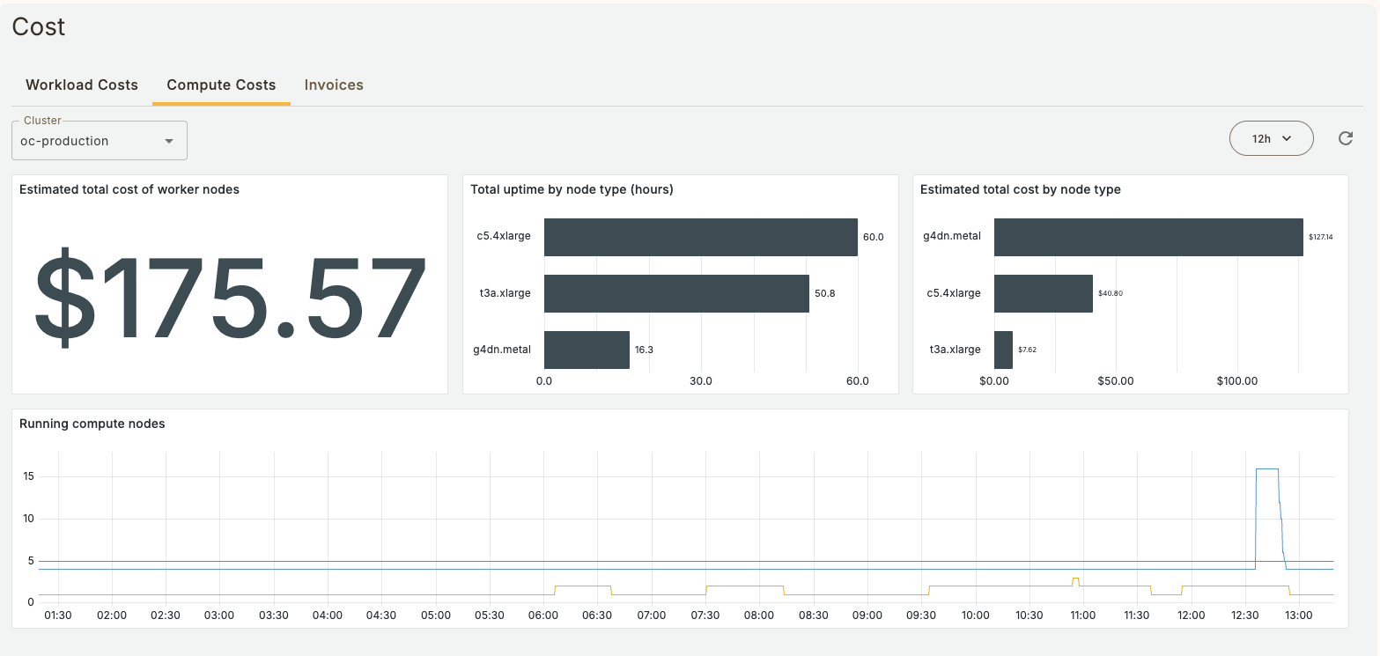Switch to the Workload Costs tab

tap(82, 85)
